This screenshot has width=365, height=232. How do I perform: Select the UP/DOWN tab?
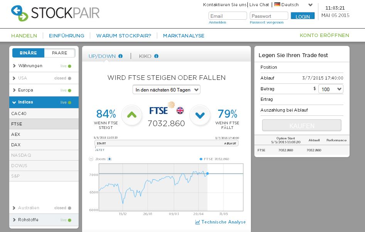[x=102, y=56]
